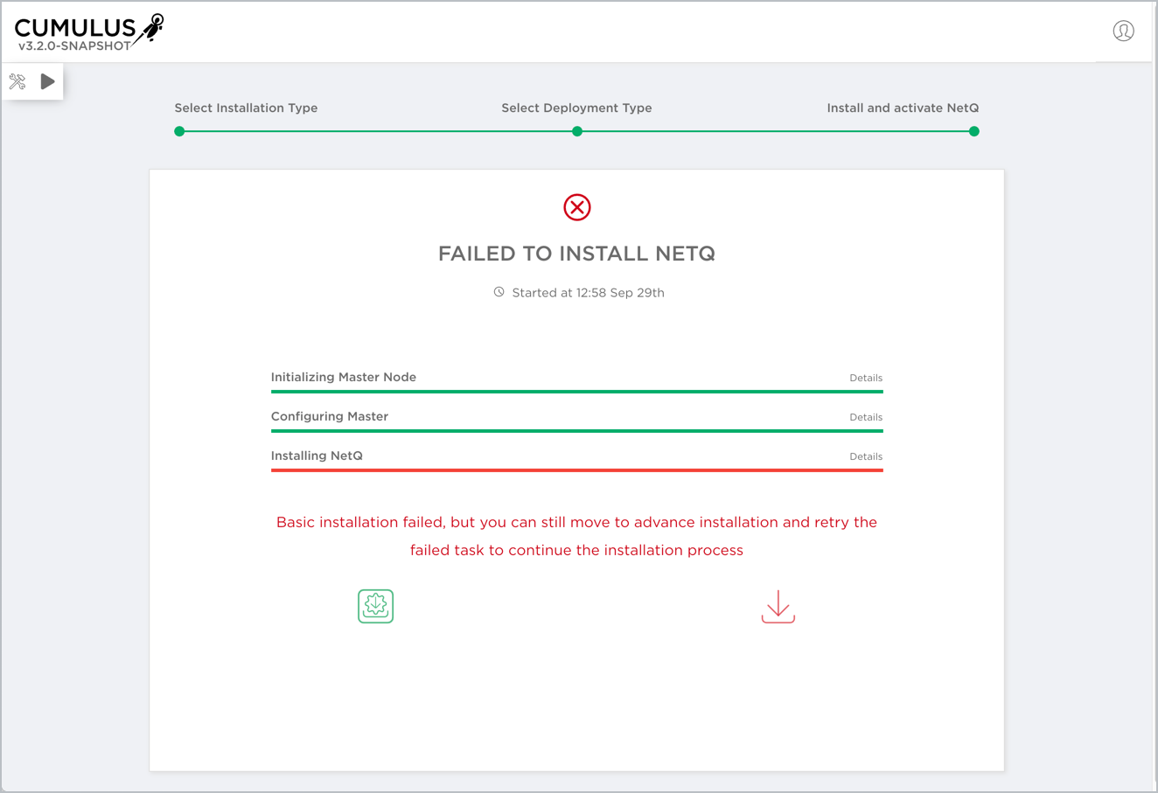The height and width of the screenshot is (793, 1158).
Task: Click Install and activate NetQ step label
Action: (x=903, y=108)
